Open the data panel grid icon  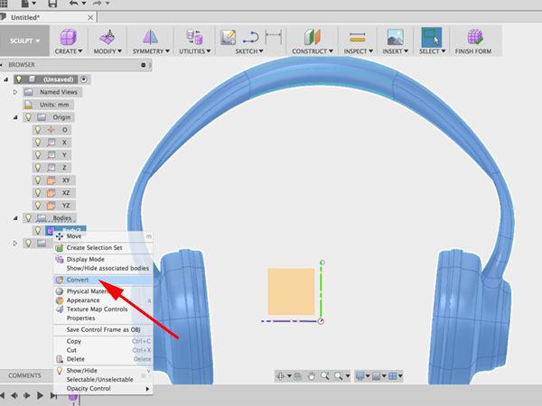[4, 3]
